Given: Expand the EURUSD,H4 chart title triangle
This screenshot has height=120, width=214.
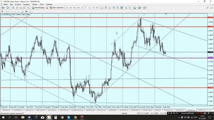Looking at the screenshot, I should (x=1, y=15).
